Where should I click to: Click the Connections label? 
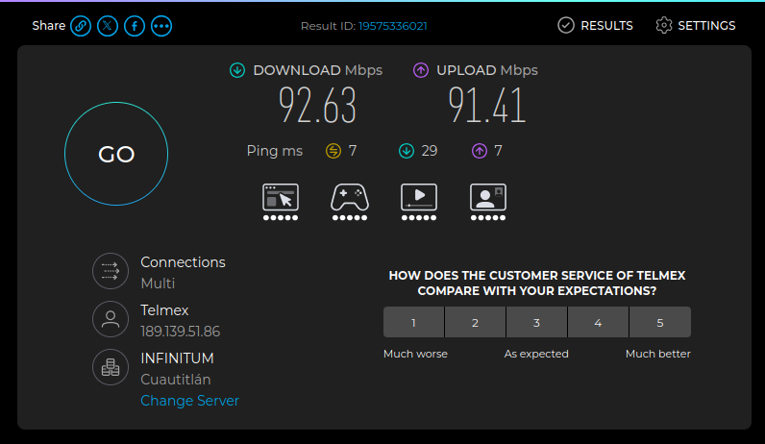[183, 262]
